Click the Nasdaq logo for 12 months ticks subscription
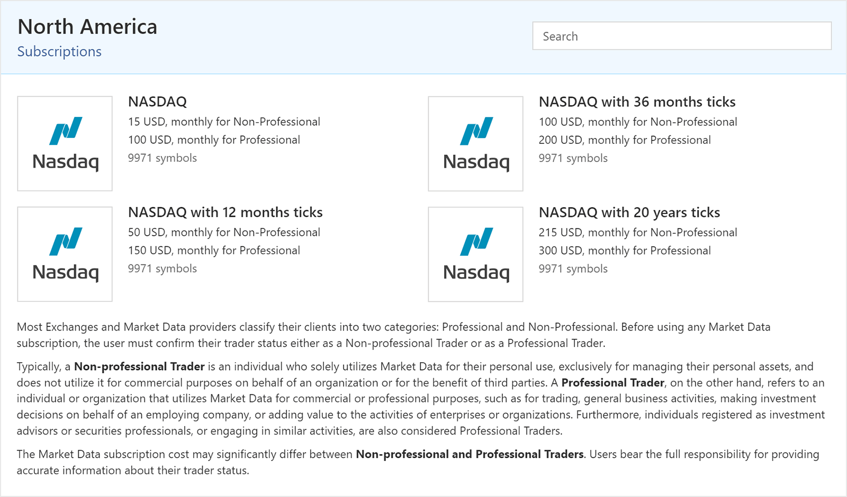 click(x=64, y=254)
